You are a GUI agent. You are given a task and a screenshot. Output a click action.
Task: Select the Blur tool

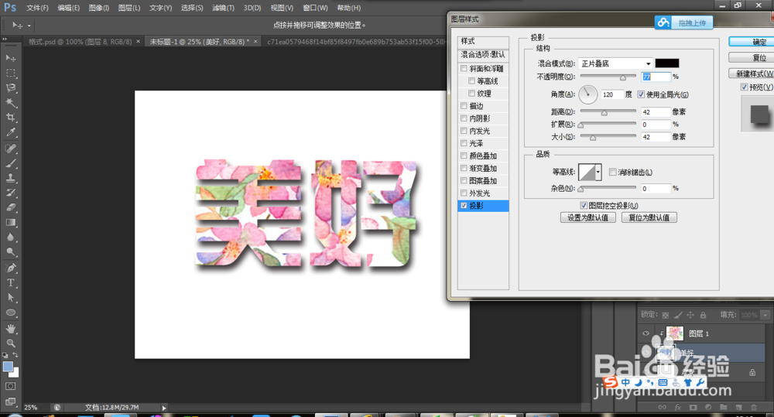point(10,238)
